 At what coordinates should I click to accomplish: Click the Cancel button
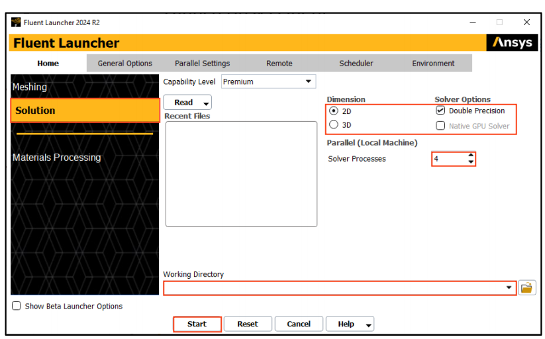[x=299, y=324]
